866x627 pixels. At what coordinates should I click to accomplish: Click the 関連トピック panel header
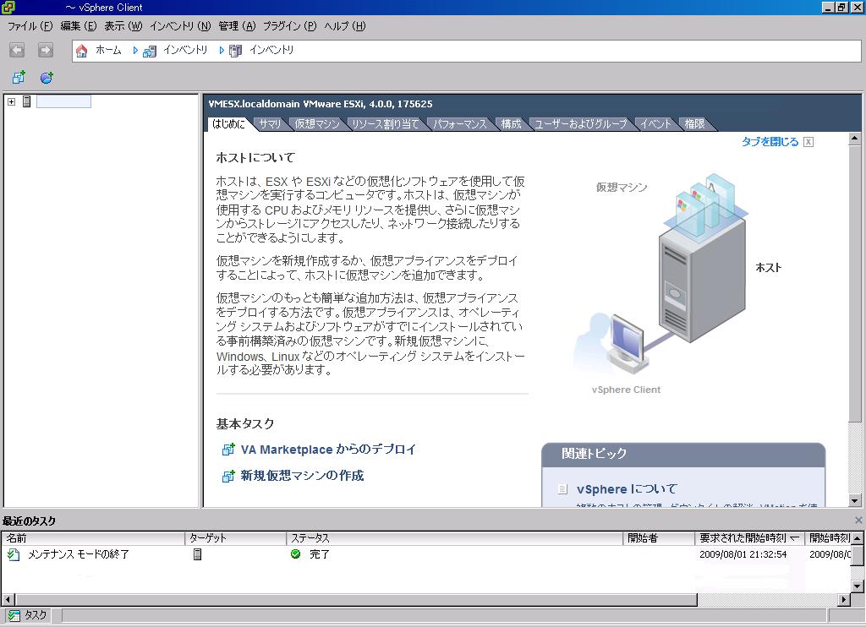pos(683,455)
